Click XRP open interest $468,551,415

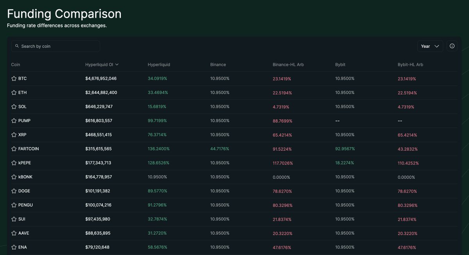98,135
